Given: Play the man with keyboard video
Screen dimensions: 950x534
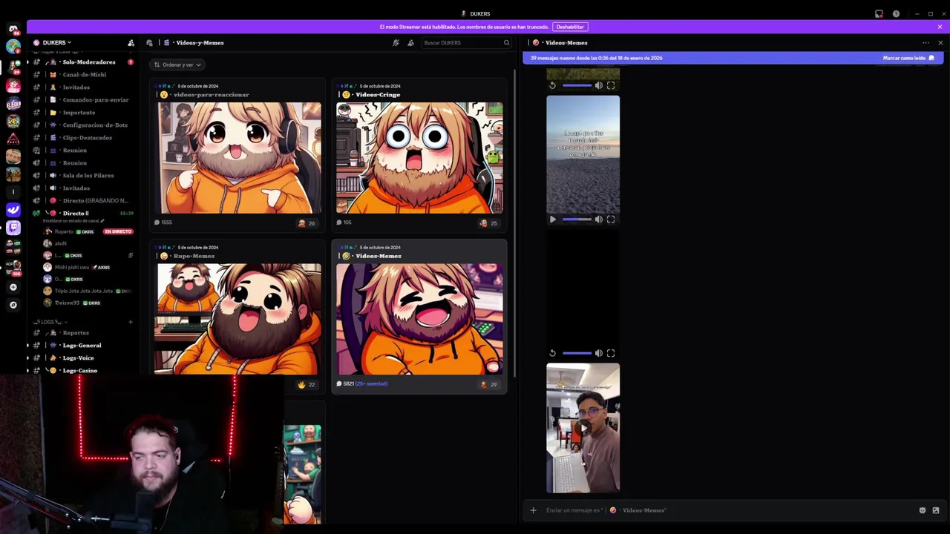Looking at the screenshot, I should tap(583, 428).
